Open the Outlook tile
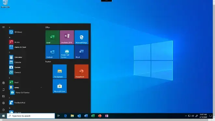The image size is (215, 121). click(52, 52)
